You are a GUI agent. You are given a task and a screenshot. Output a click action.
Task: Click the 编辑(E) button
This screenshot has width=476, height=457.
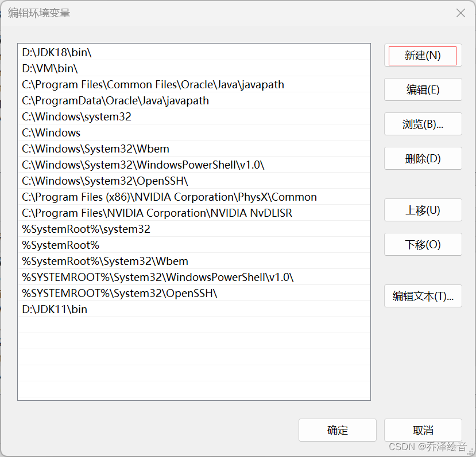pos(423,89)
